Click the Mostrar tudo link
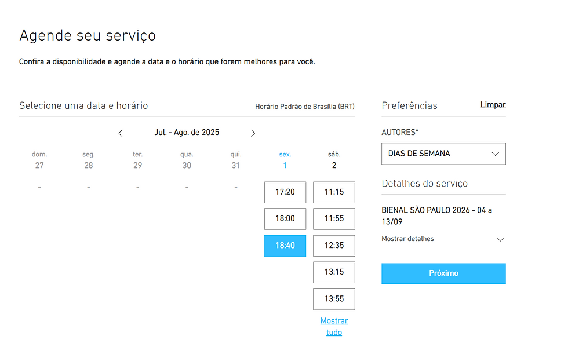Viewport: 568px width, 358px height. (334, 327)
